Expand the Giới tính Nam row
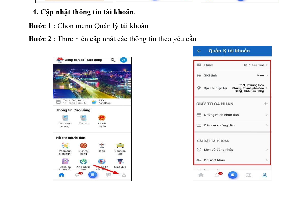Image resolution: width=303 pixels, height=213 pixels. [233, 76]
